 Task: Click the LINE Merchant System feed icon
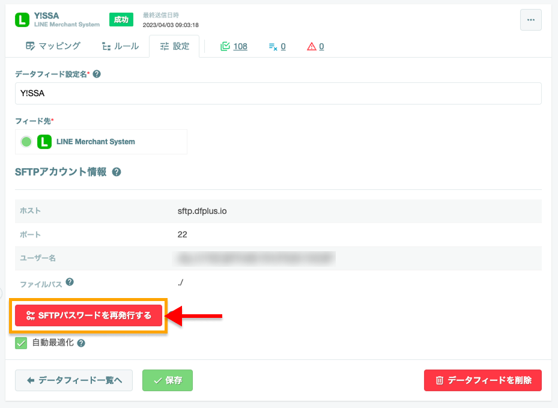click(44, 142)
